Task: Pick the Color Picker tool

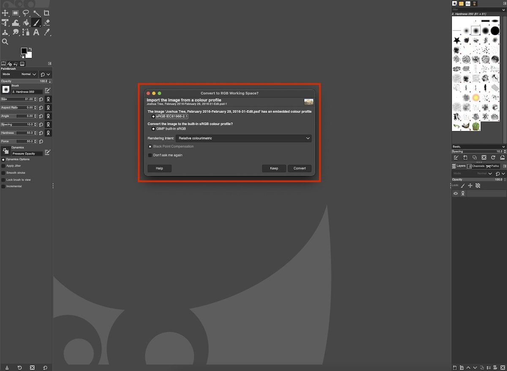Action: pyautogui.click(x=46, y=32)
